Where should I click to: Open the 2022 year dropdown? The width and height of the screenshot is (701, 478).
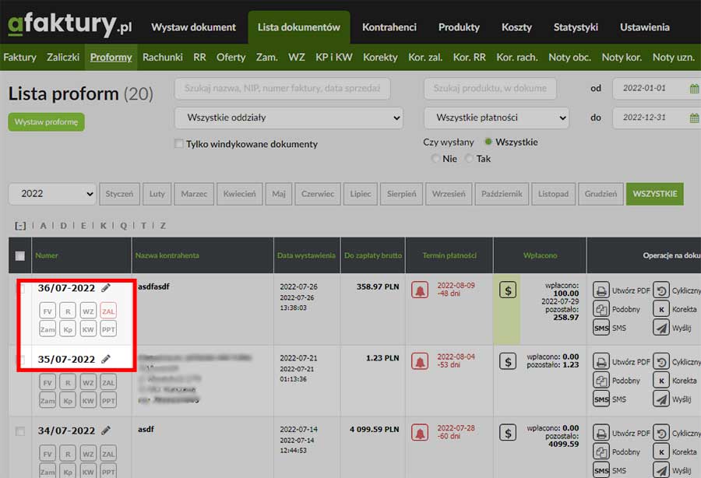[51, 193]
